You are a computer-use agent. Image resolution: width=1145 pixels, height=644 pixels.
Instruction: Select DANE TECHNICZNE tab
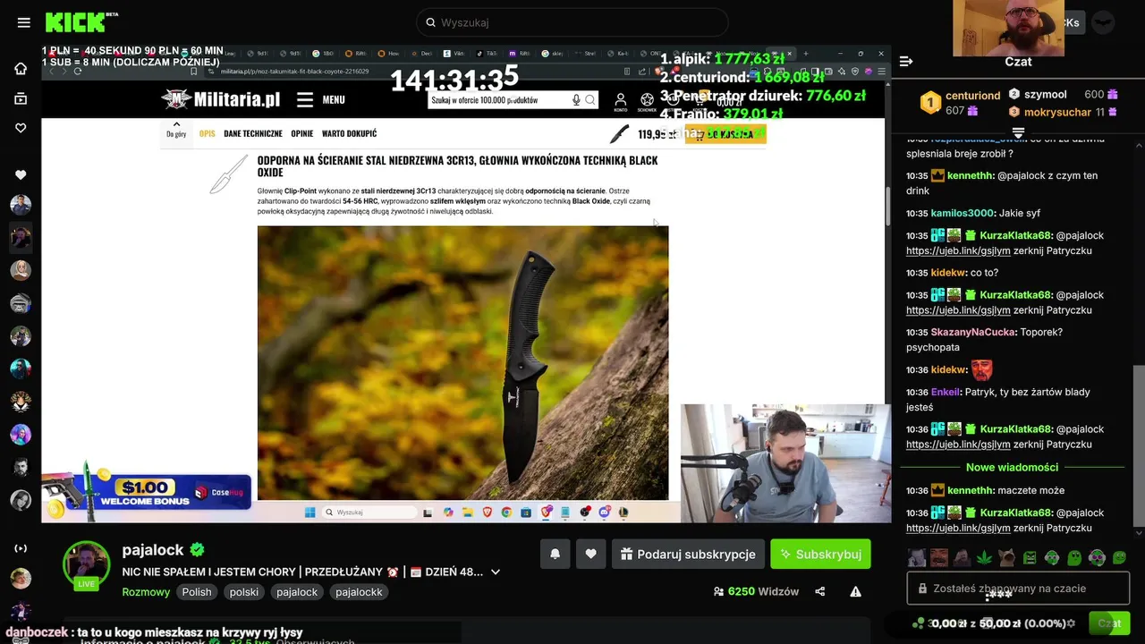[x=253, y=133]
